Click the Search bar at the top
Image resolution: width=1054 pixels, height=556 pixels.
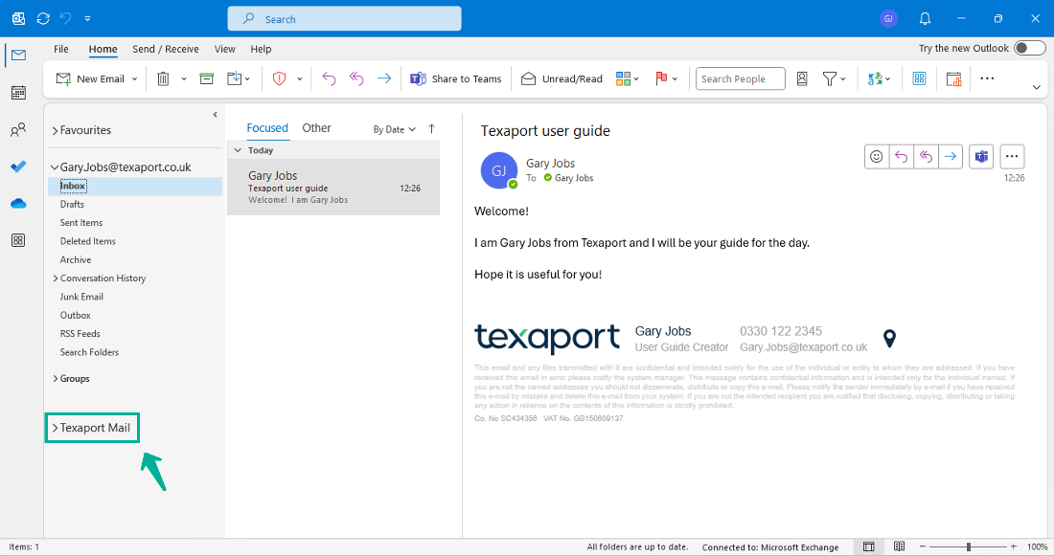coord(343,17)
